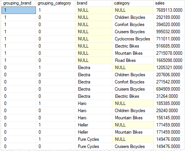
Task: Click the brand column header
Action: [x=93, y=3]
